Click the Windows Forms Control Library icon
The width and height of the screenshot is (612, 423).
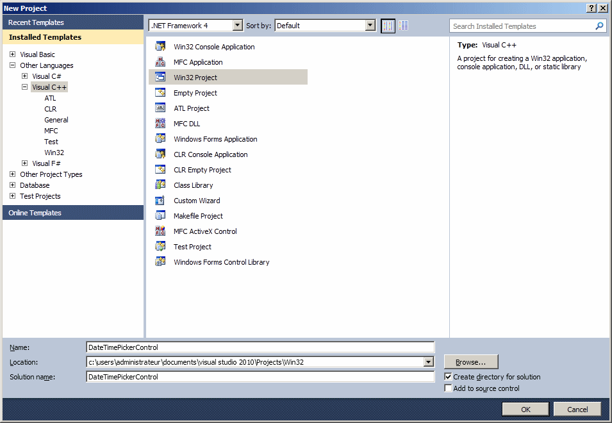coord(160,262)
